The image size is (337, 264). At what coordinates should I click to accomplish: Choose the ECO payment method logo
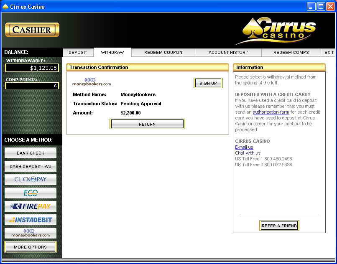[31, 193]
